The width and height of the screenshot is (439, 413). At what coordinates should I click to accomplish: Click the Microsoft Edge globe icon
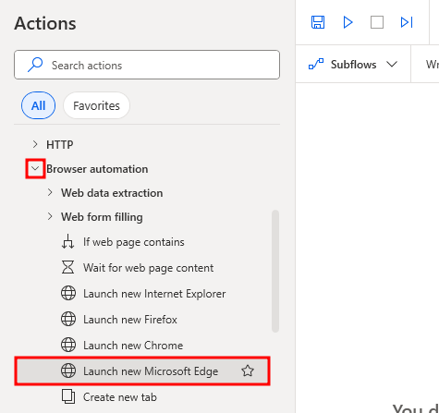pyautogui.click(x=68, y=370)
